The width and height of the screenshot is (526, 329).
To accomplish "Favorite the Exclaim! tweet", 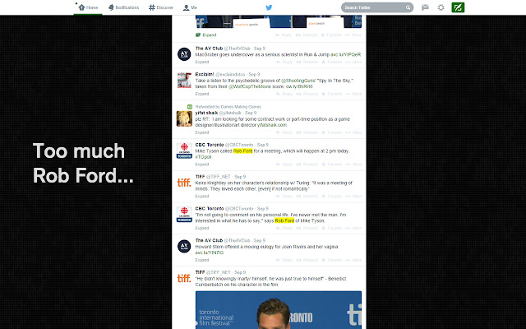I will coord(331,94).
